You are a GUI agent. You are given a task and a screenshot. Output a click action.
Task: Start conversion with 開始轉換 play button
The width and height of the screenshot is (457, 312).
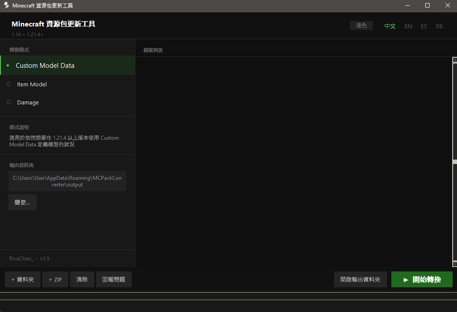(422, 279)
